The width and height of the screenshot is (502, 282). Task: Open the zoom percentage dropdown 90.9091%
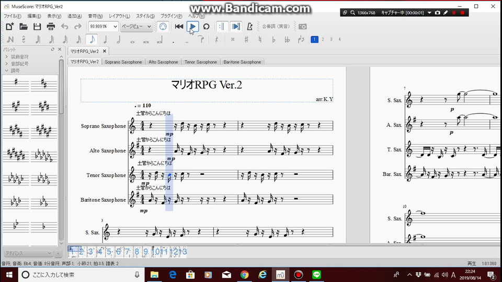point(103,27)
